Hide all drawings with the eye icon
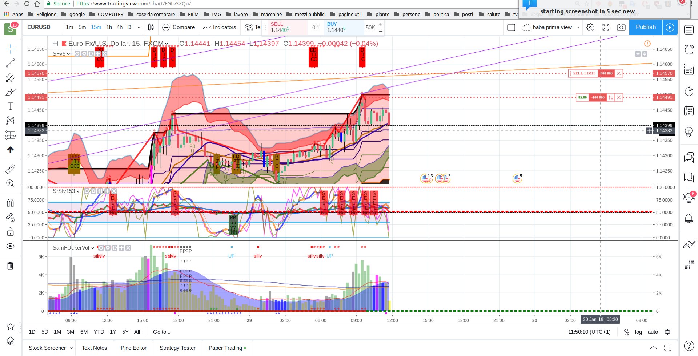The height and width of the screenshot is (356, 698). [x=11, y=246]
